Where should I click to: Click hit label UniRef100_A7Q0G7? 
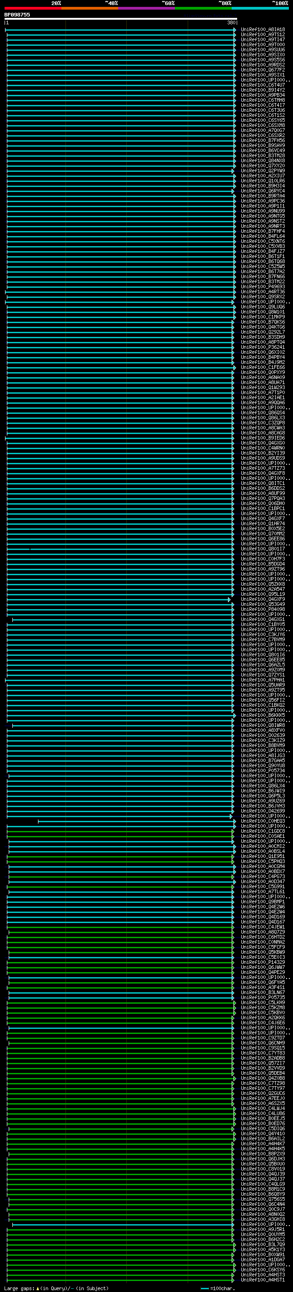point(262,131)
